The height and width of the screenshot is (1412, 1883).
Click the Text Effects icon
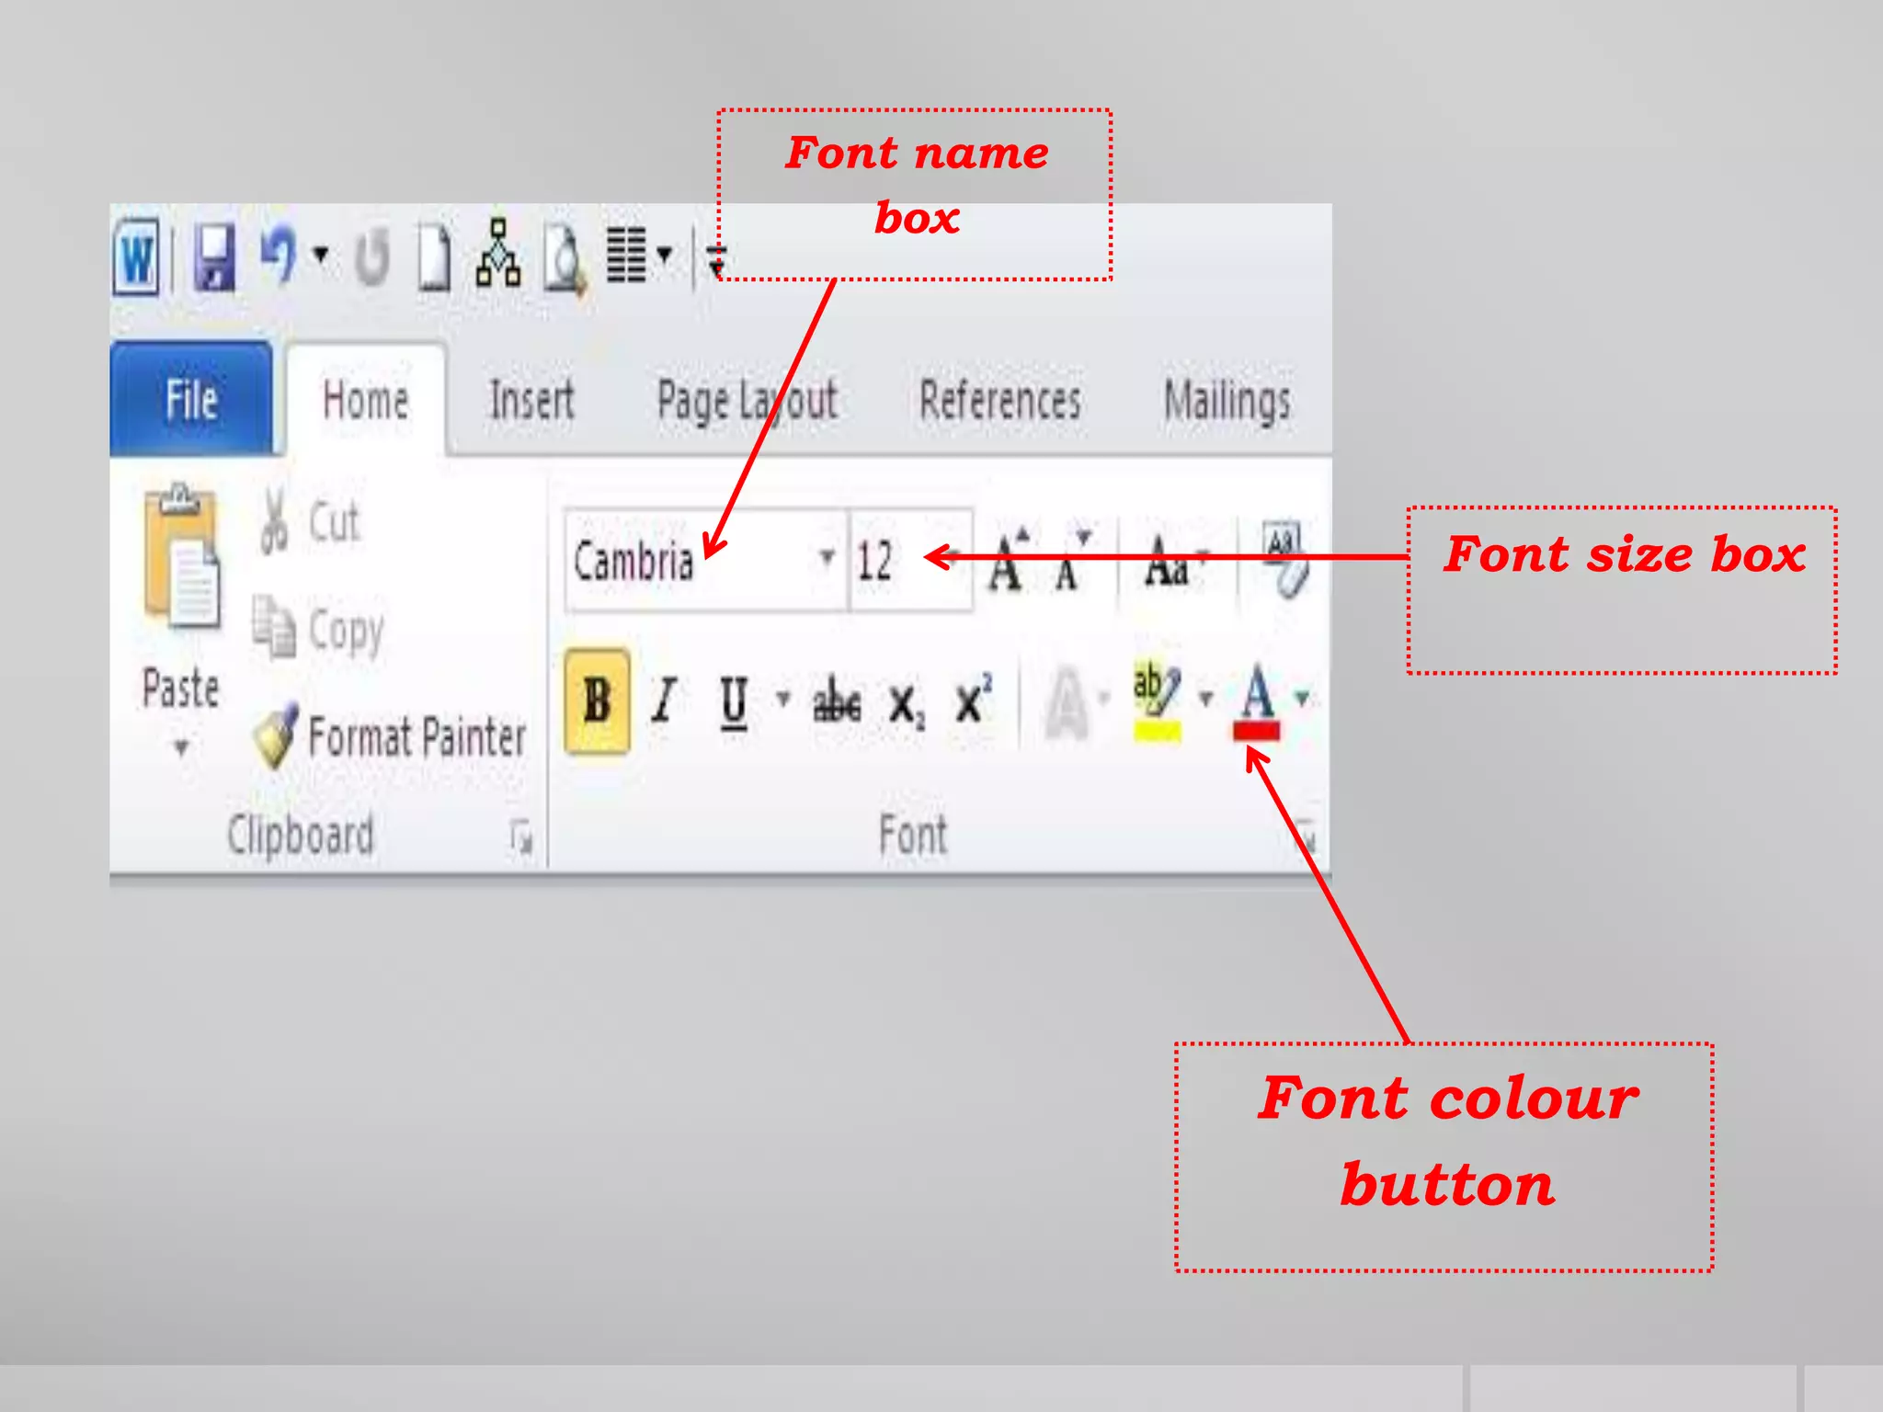pyautogui.click(x=1067, y=704)
